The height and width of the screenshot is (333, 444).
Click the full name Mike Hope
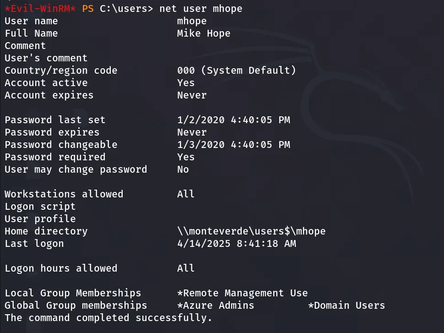(204, 33)
